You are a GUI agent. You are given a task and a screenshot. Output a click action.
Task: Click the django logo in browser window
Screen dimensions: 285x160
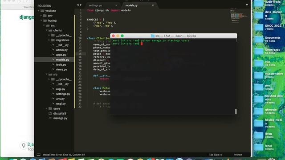pos(27,17)
